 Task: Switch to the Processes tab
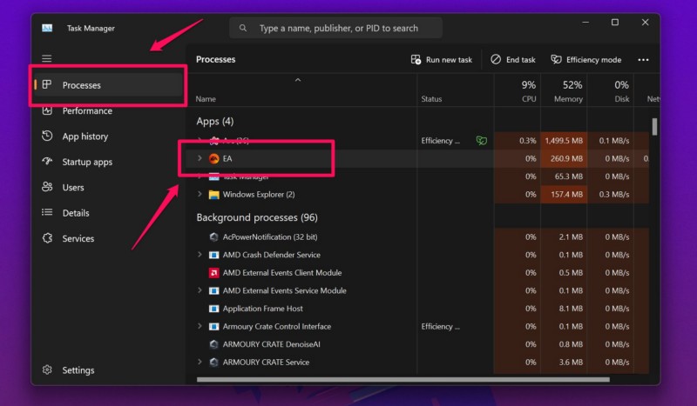[81, 85]
